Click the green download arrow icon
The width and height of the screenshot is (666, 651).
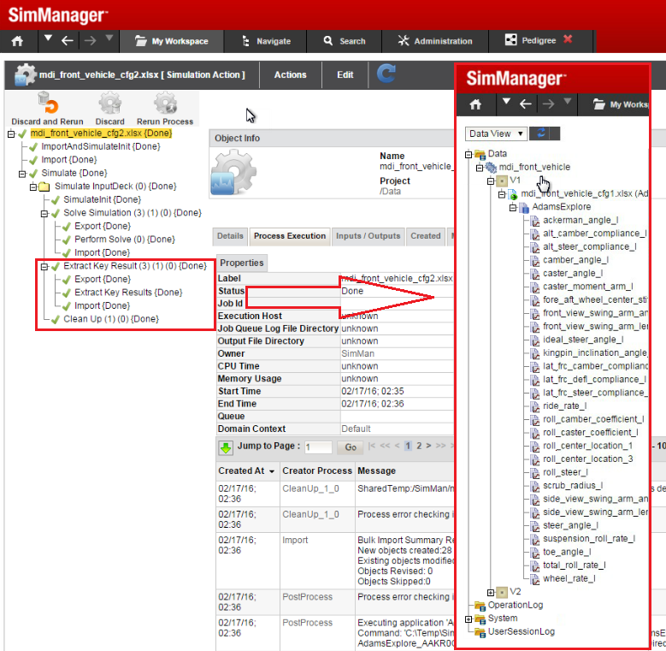(226, 447)
